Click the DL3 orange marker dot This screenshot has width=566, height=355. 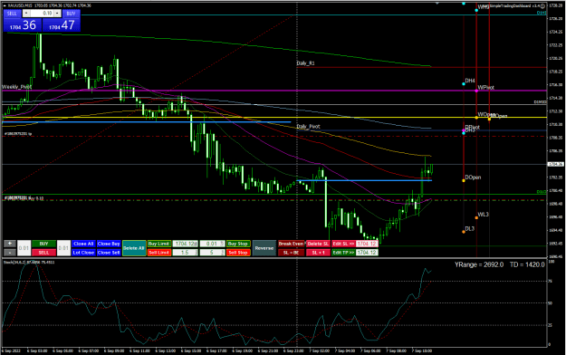point(464,232)
